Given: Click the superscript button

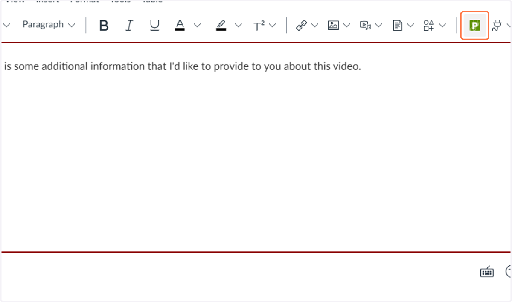Looking at the screenshot, I should tap(259, 26).
